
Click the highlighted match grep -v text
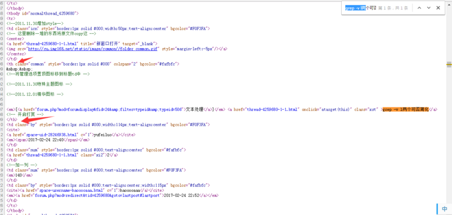point(406,109)
